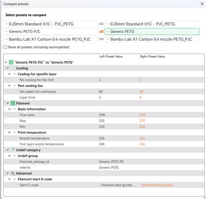Click the green Filament category icon

coord(13,103)
